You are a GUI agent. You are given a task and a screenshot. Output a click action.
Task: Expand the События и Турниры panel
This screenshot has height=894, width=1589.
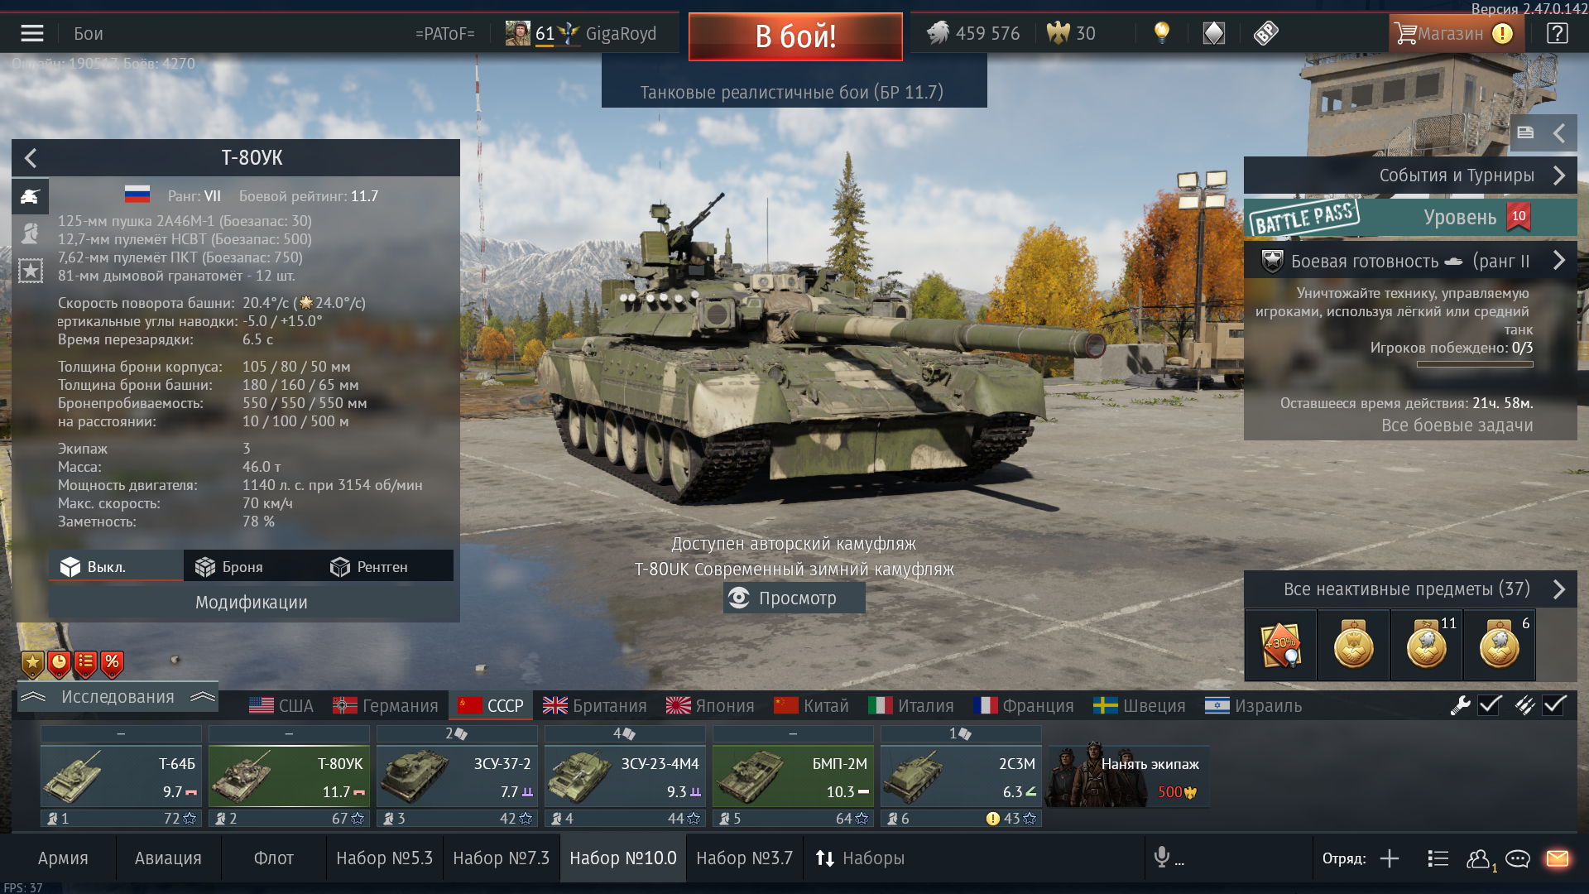[1410, 175]
